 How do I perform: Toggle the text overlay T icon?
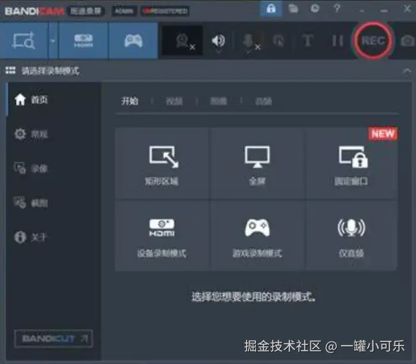click(x=307, y=40)
